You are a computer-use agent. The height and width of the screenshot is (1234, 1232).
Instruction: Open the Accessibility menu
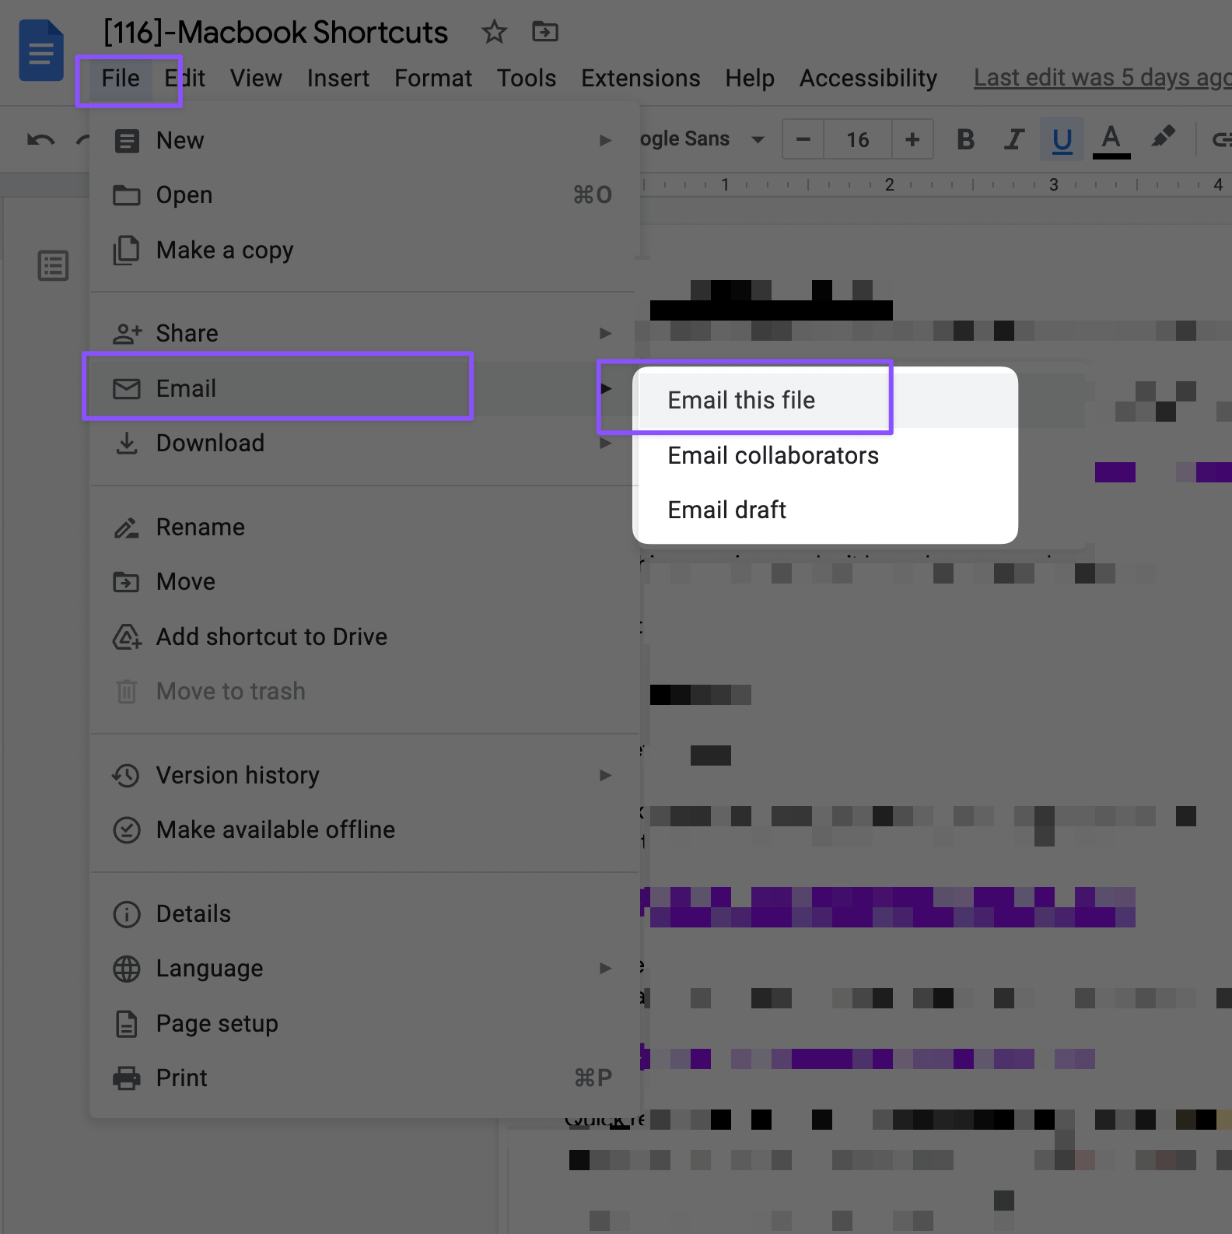(868, 79)
